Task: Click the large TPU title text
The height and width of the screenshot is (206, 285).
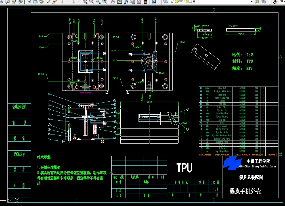Action: tap(184, 168)
